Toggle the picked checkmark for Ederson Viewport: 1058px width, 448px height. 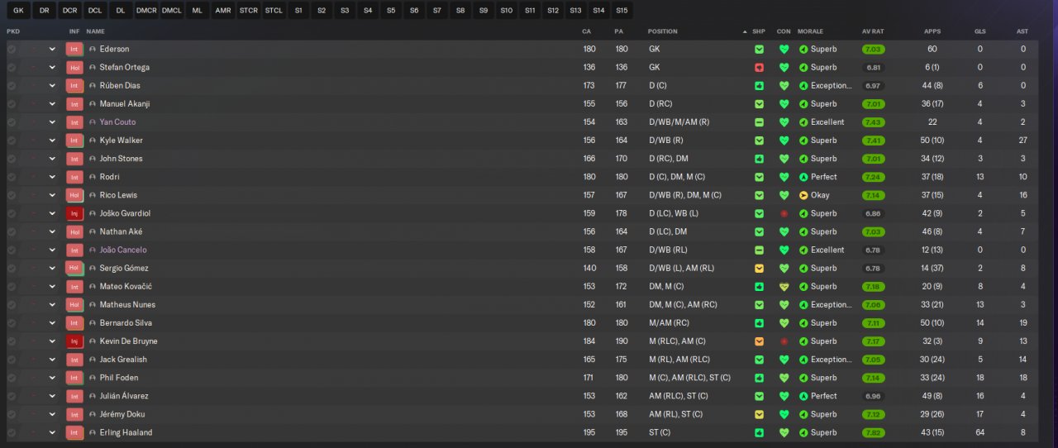pyautogui.click(x=12, y=50)
